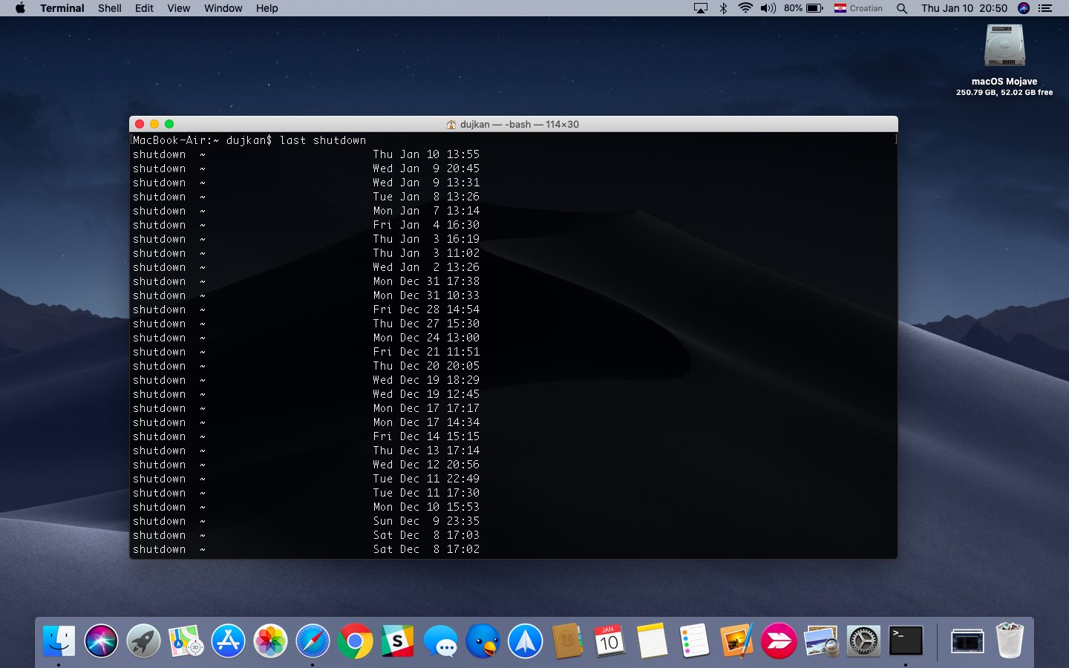Open Wi-Fi status menu
The height and width of the screenshot is (668, 1069).
click(x=745, y=8)
